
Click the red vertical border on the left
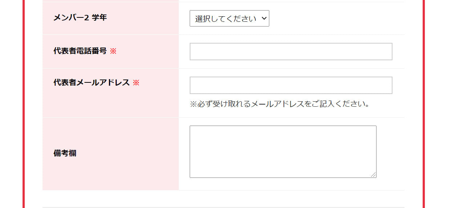pyautogui.click(x=24, y=104)
